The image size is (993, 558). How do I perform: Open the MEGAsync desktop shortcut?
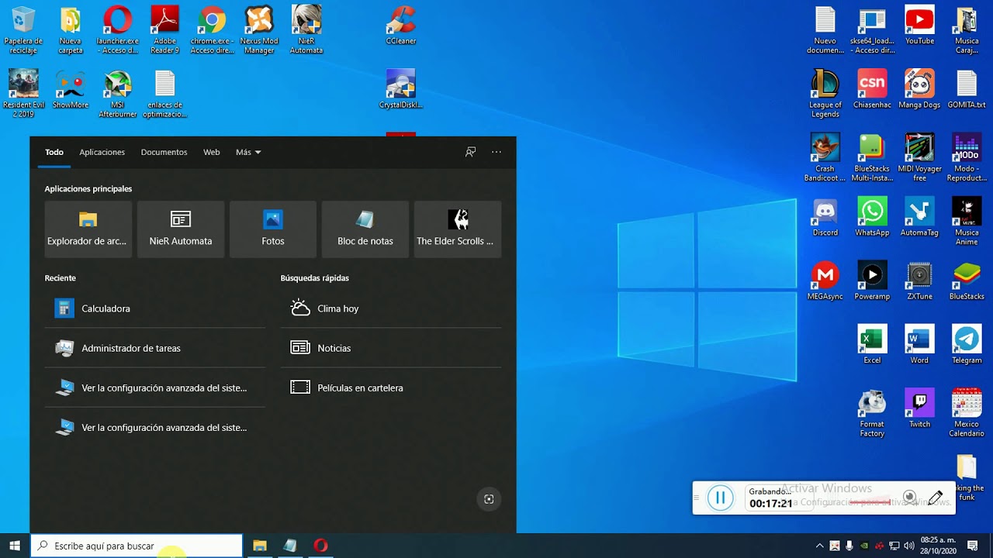(825, 281)
